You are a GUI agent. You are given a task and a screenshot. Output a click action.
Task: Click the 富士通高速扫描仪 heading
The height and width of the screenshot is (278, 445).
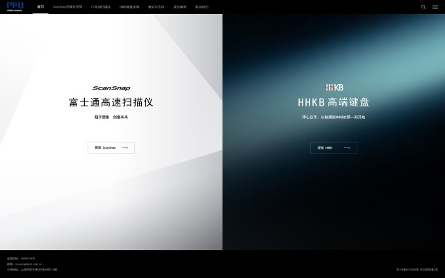pyautogui.click(x=111, y=102)
